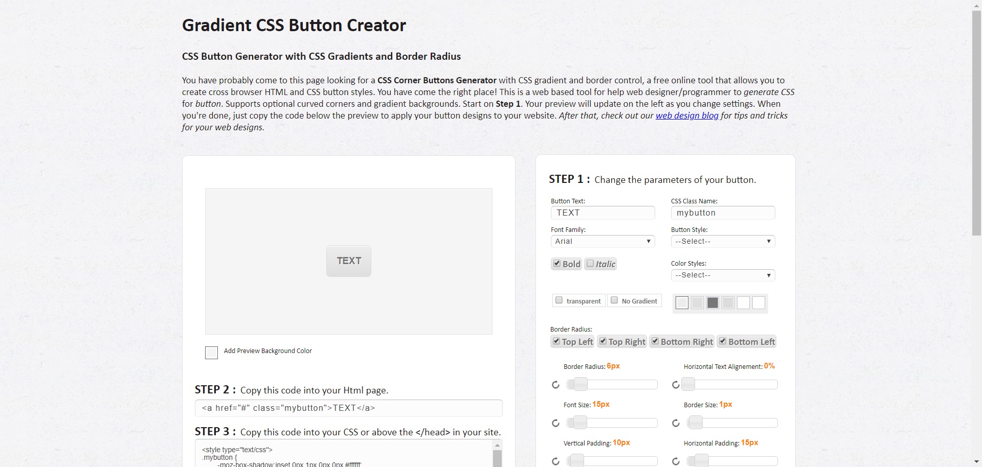Pick the dark gray color swatch
The width and height of the screenshot is (982, 467).
712,303
